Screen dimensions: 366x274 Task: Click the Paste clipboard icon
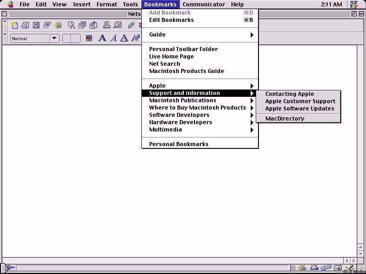point(93,25)
